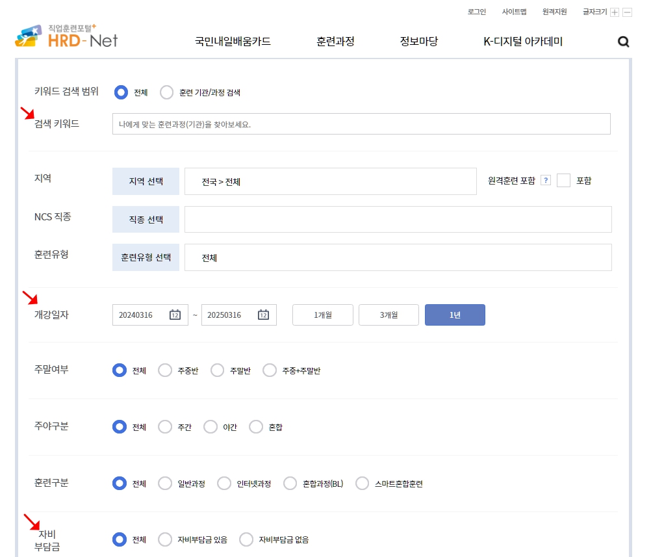This screenshot has width=651, height=557.
Task: Switch to the 훈련과정 menu
Action: click(335, 40)
